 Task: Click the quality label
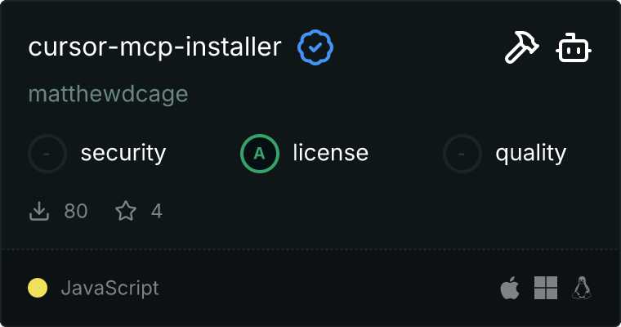click(530, 153)
